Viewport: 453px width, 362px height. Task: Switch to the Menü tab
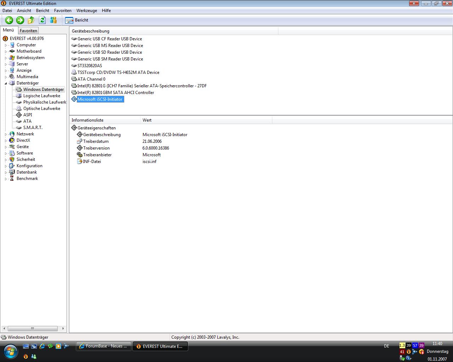(x=8, y=30)
